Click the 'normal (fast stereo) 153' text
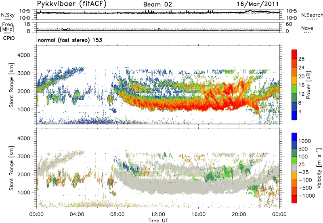The image size is (323, 223). (70, 40)
